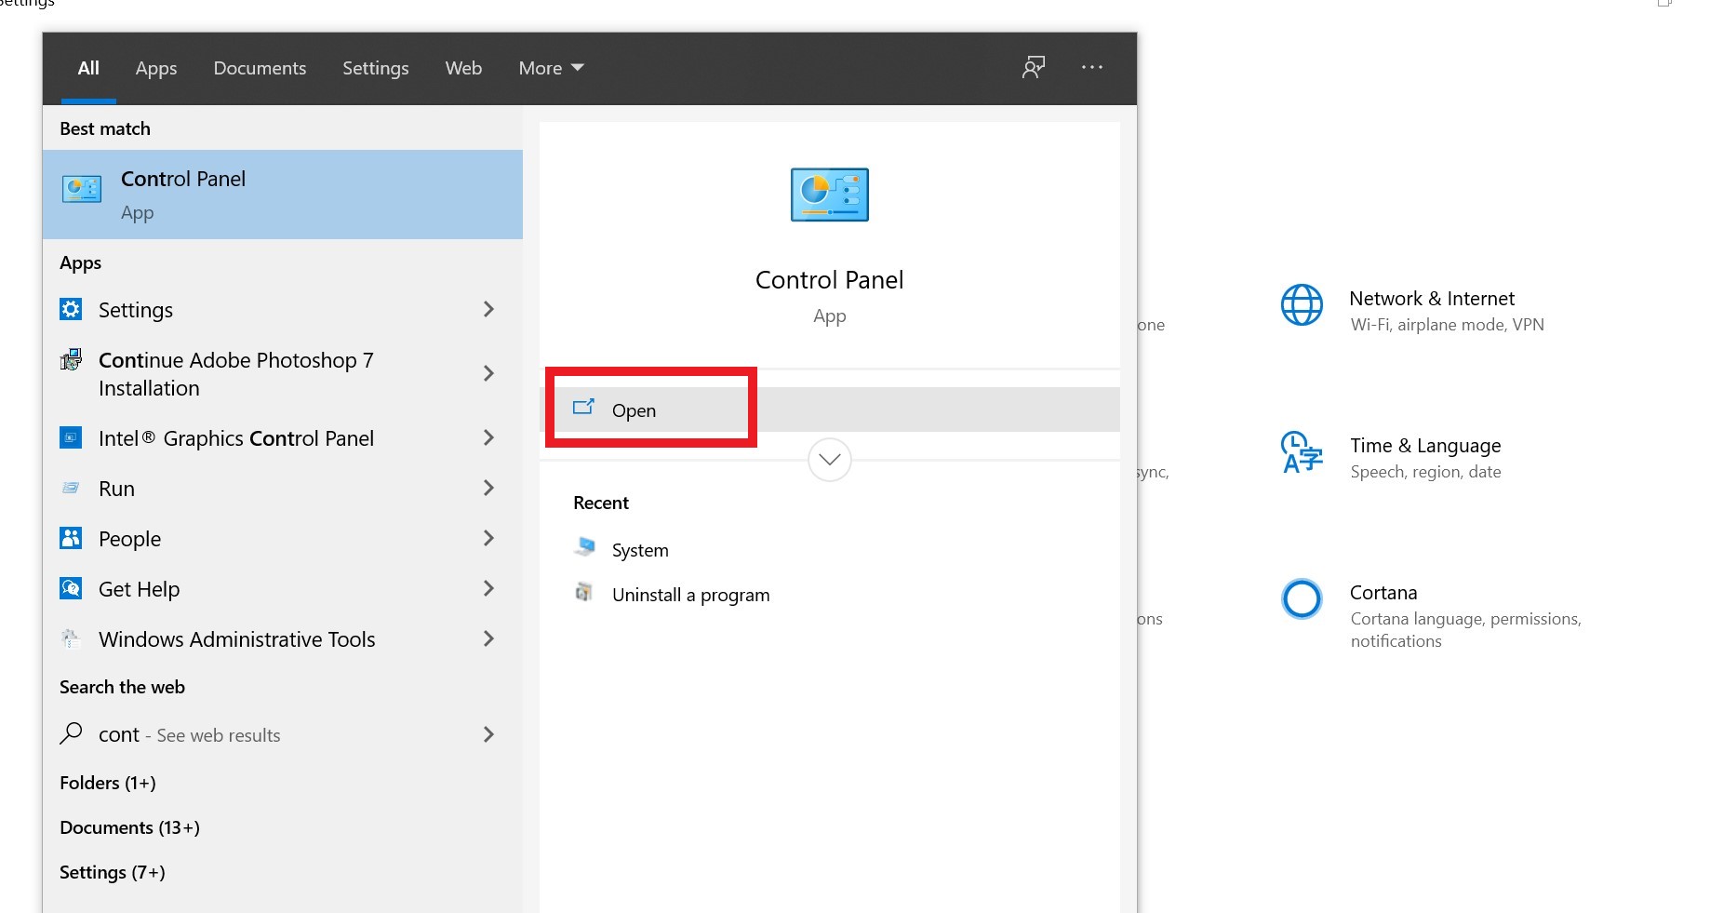Click the Windows Administrative Tools icon
This screenshot has height=913, width=1710.
71,638
